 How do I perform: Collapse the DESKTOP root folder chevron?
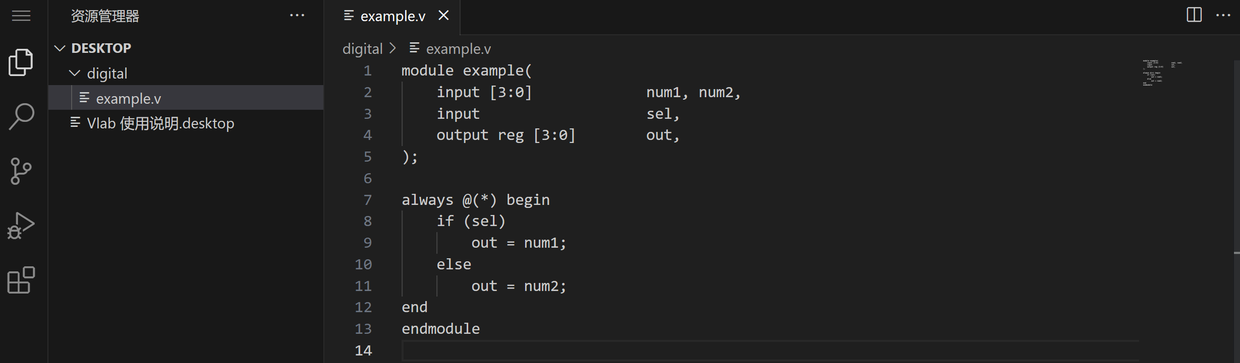[x=60, y=48]
